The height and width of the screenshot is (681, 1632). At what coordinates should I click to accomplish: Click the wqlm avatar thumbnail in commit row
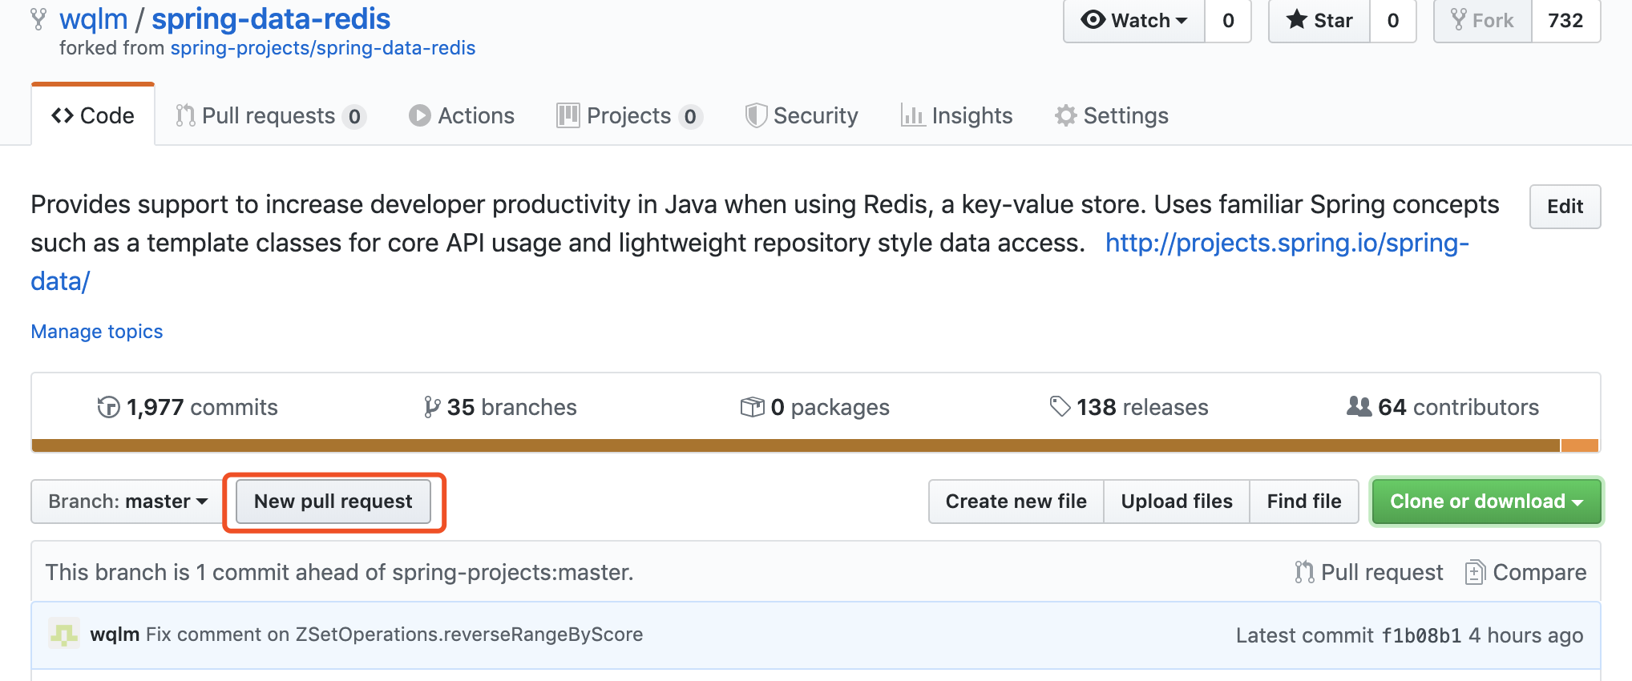(64, 635)
